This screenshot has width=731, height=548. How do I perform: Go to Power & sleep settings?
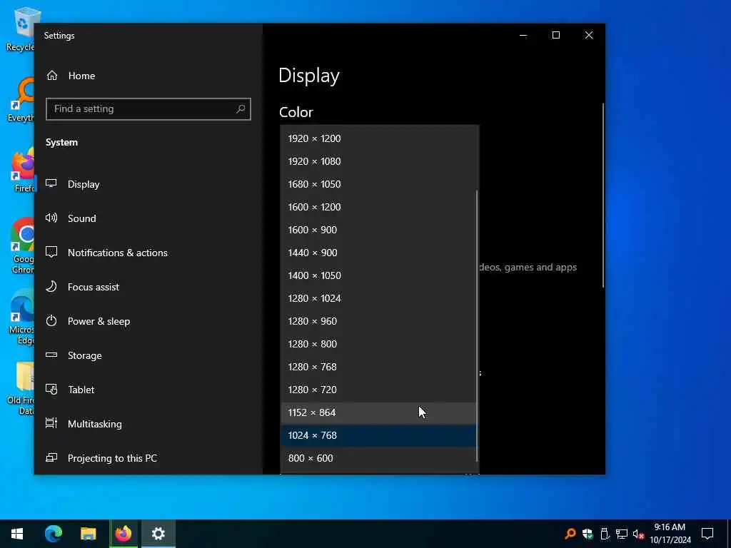(148, 321)
